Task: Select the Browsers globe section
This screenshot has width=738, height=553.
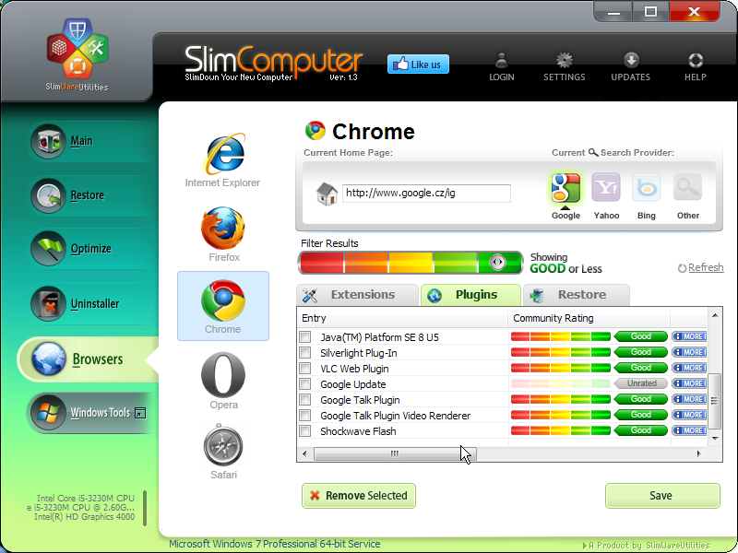Action: (88, 359)
